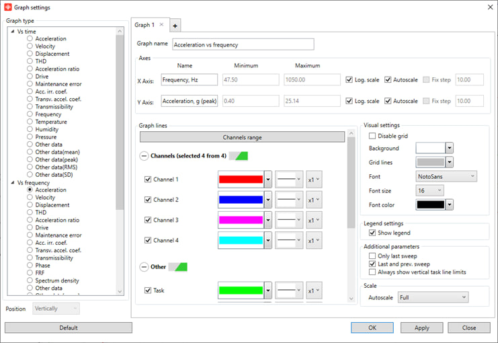The height and width of the screenshot is (343, 498).
Task: Click the green Task color swatch
Action: pos(241,291)
